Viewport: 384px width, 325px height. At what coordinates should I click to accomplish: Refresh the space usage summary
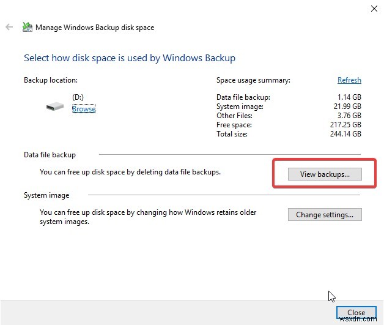click(x=349, y=80)
